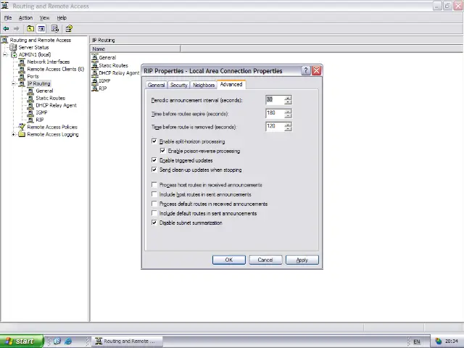
Task: Click the Static Routes icon in right pane
Action: [x=95, y=65]
